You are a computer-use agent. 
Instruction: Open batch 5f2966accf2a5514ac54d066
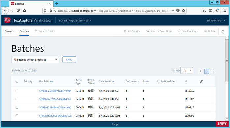coord(55,99)
